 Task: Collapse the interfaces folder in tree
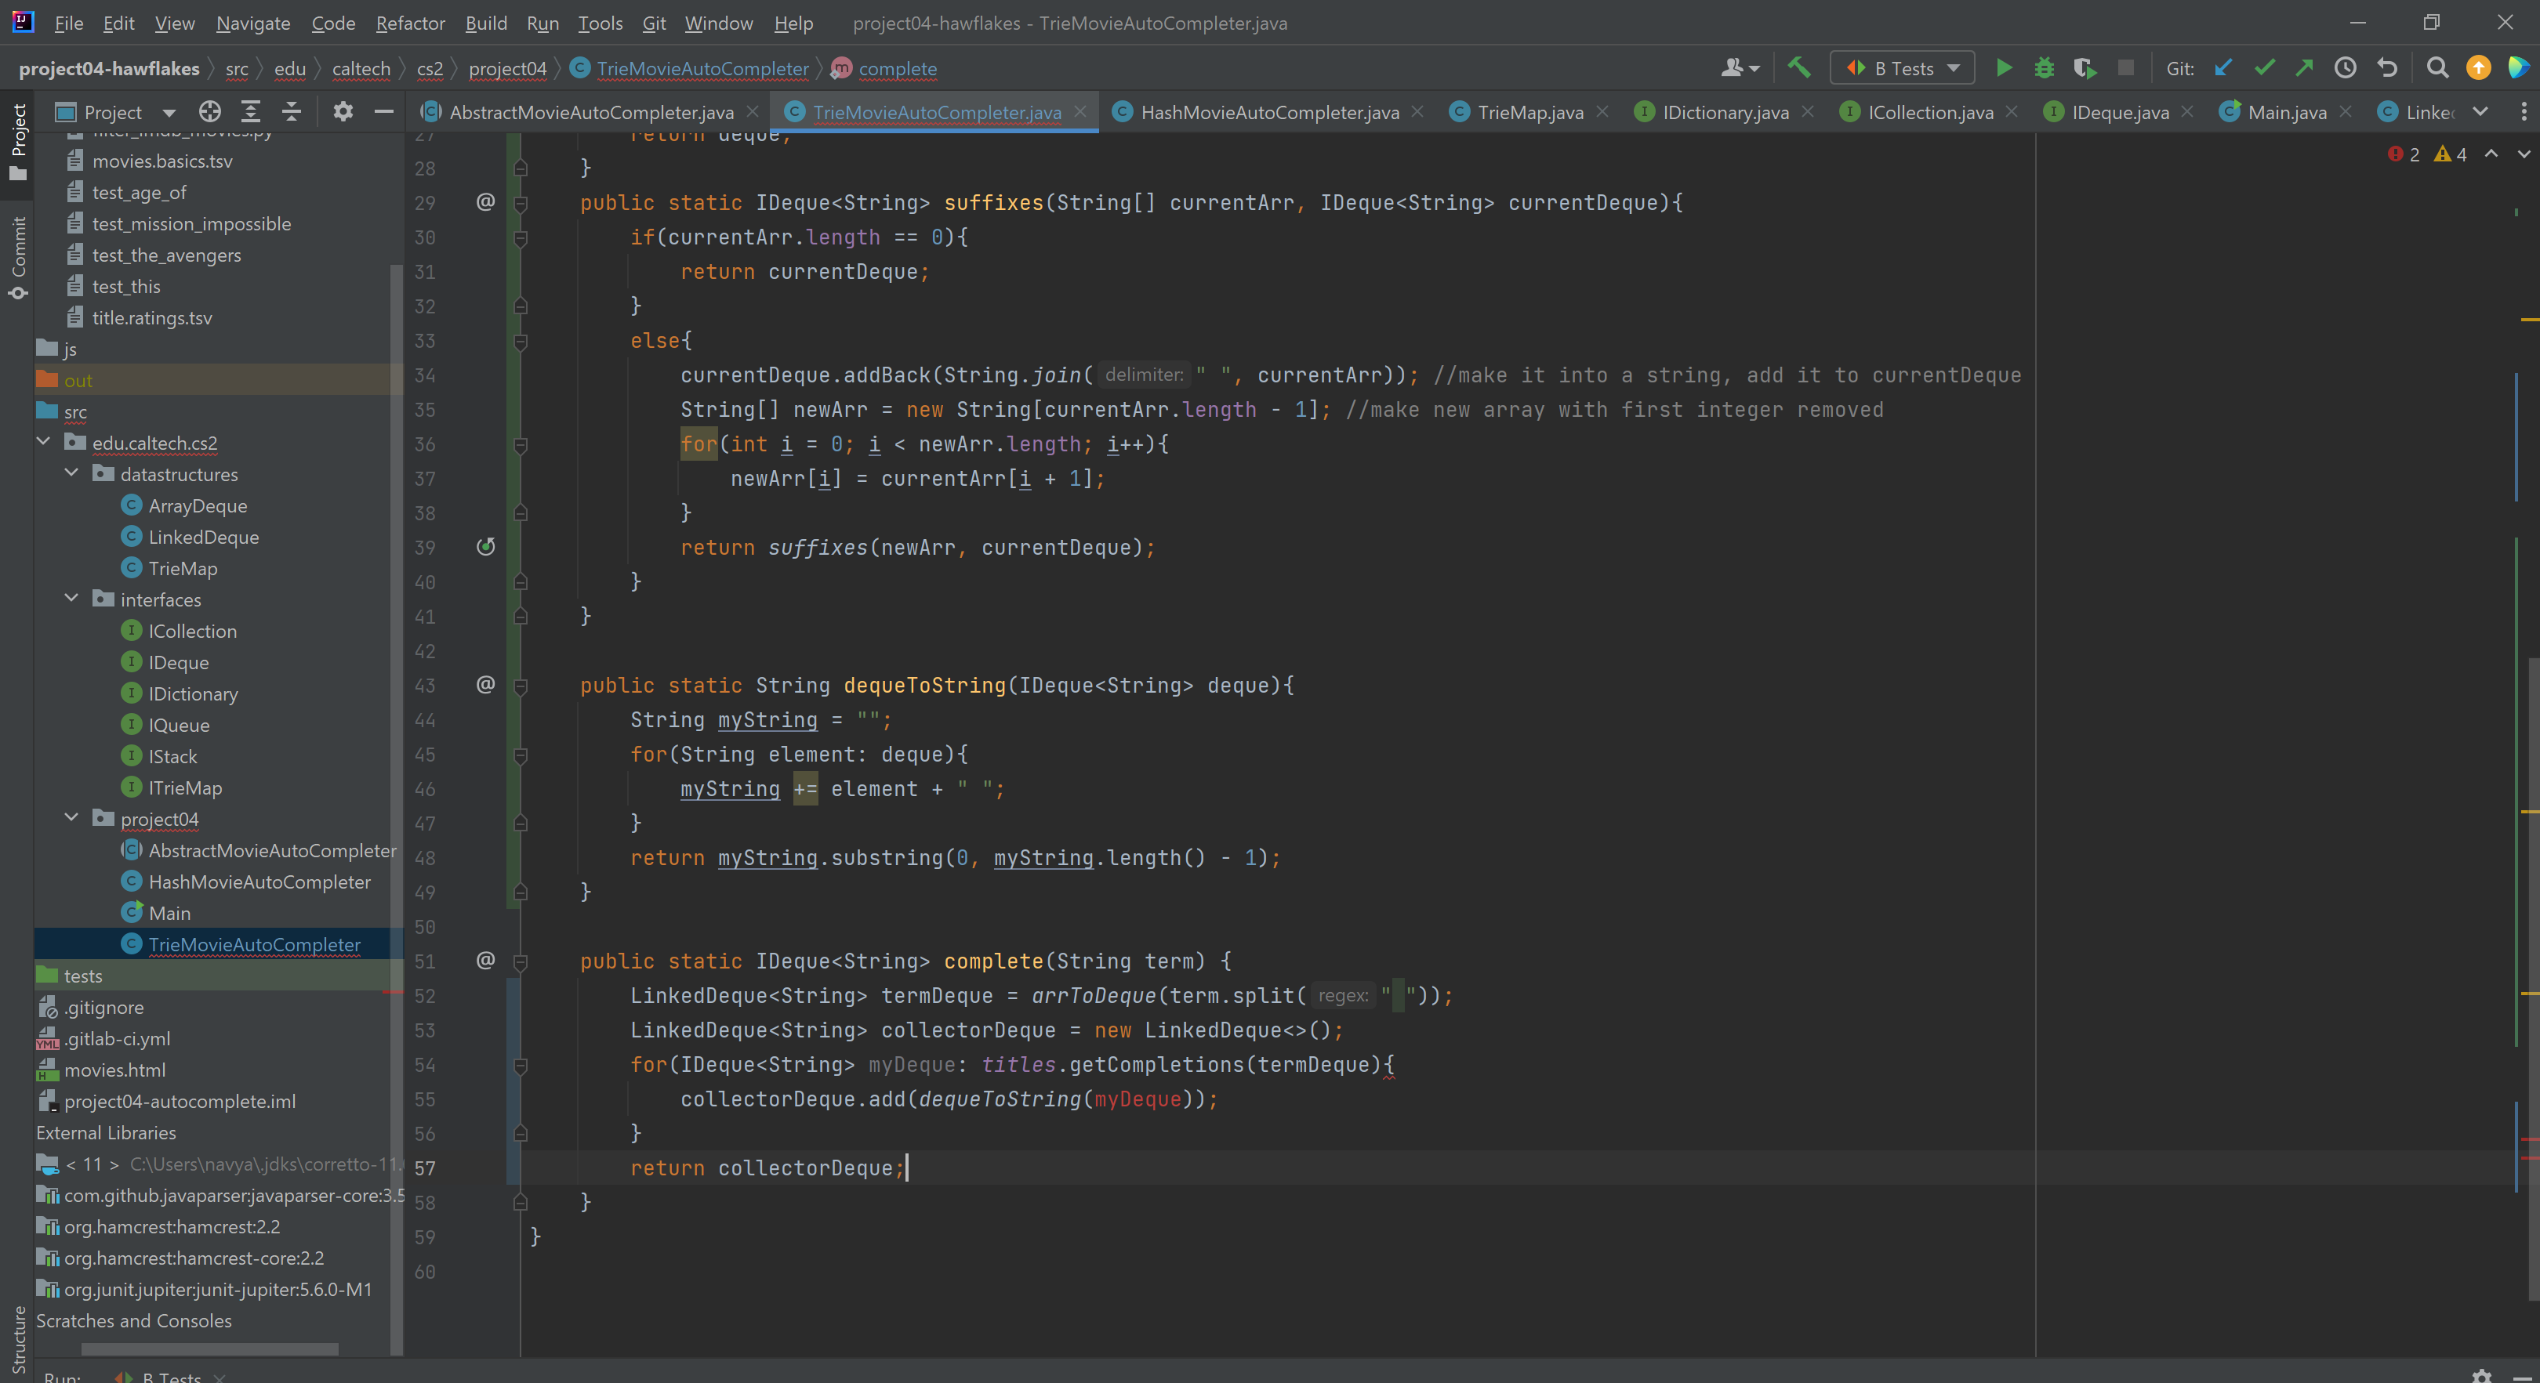click(71, 599)
